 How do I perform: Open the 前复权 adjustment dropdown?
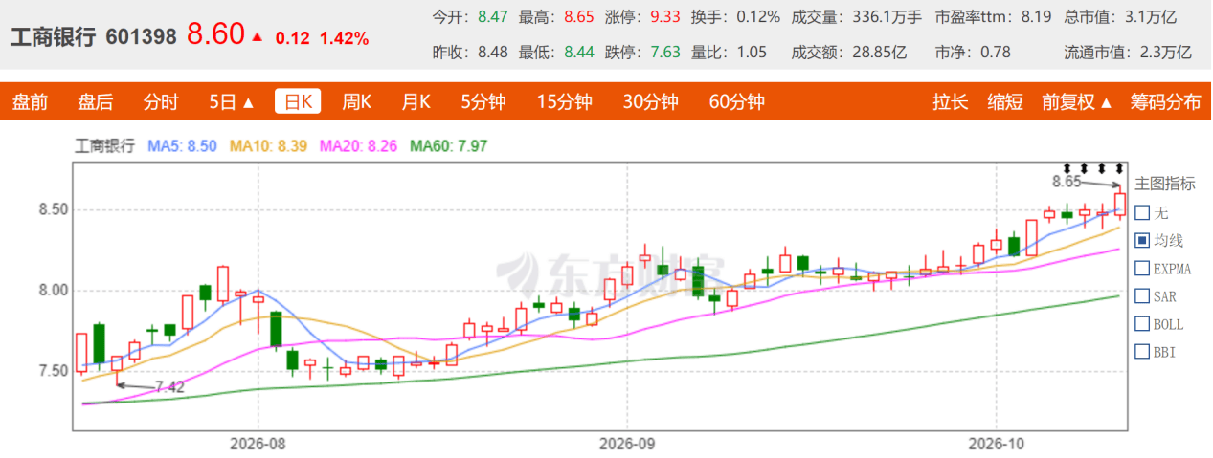[x=1077, y=102]
